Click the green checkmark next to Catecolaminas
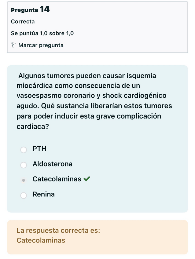The height and width of the screenshot is (259, 195). pos(87,179)
